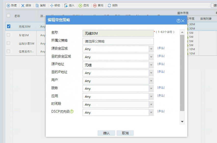Viewport: 217px width, 143px height.
Task: Click 多选 link beside 目的安全区域
Action: pyautogui.click(x=161, y=56)
